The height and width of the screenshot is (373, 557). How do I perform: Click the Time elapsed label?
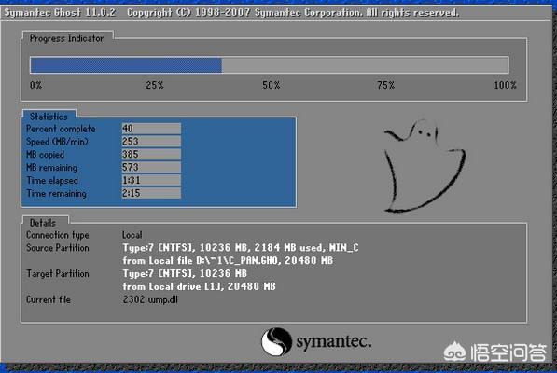coord(52,180)
